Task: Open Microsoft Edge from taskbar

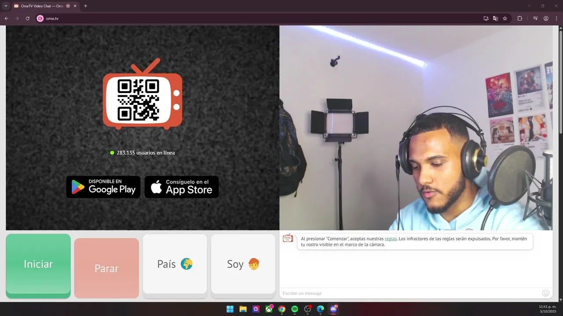Action: click(x=321, y=309)
